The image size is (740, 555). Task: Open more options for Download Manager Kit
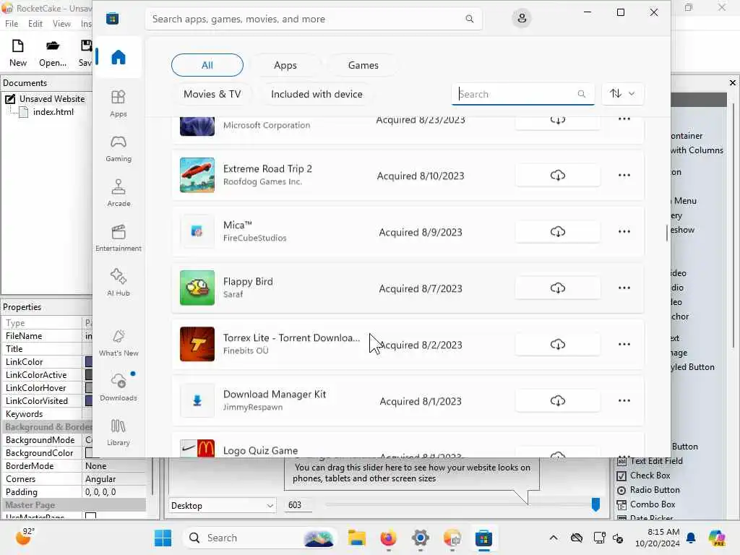point(624,400)
